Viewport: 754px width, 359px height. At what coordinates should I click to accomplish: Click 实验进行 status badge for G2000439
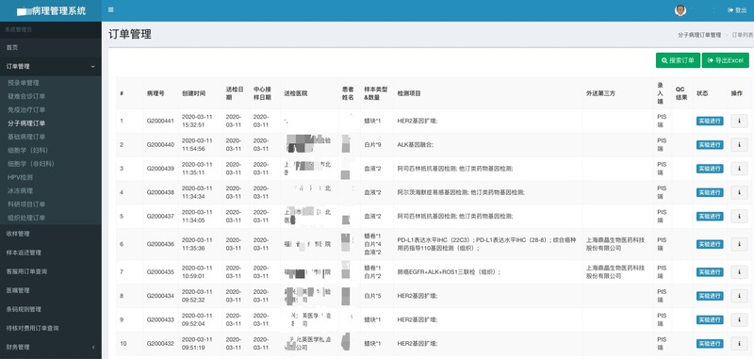point(710,169)
